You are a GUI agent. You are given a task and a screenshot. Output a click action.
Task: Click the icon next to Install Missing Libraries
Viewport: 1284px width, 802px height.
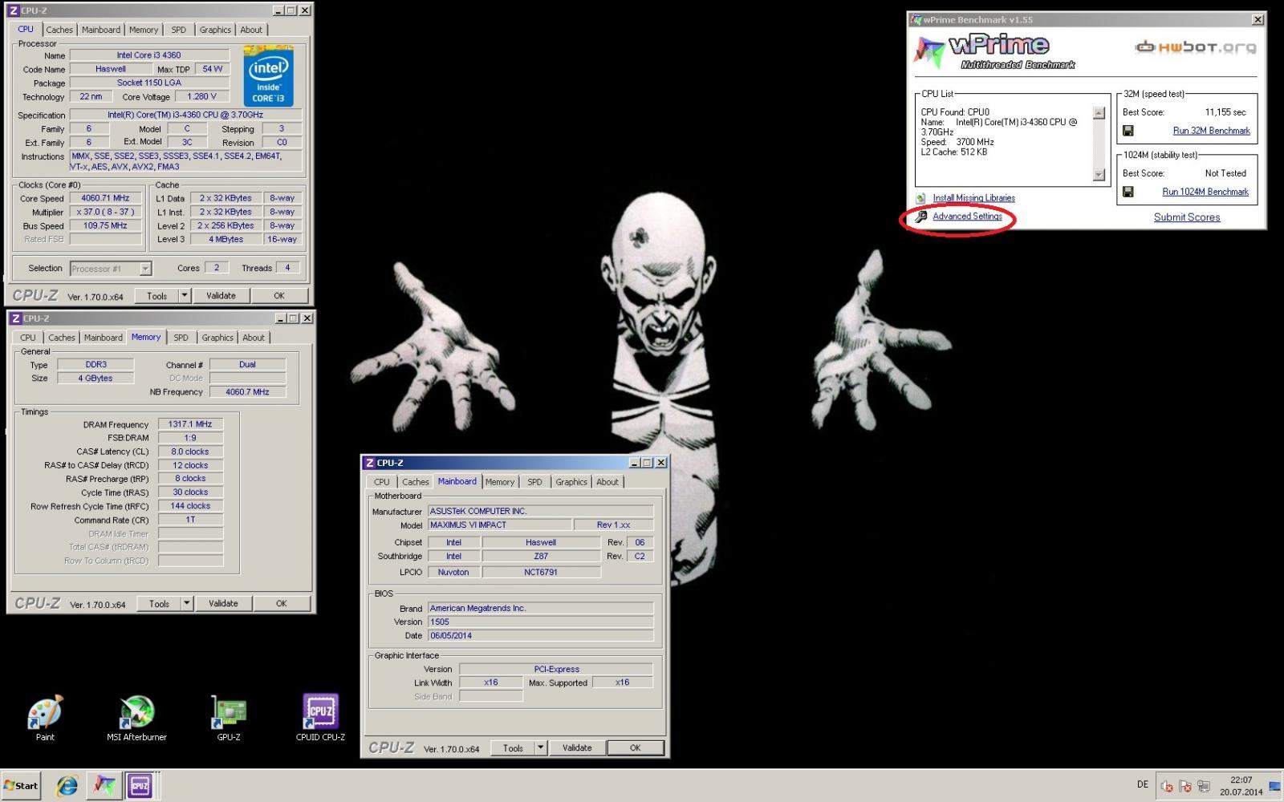point(920,198)
